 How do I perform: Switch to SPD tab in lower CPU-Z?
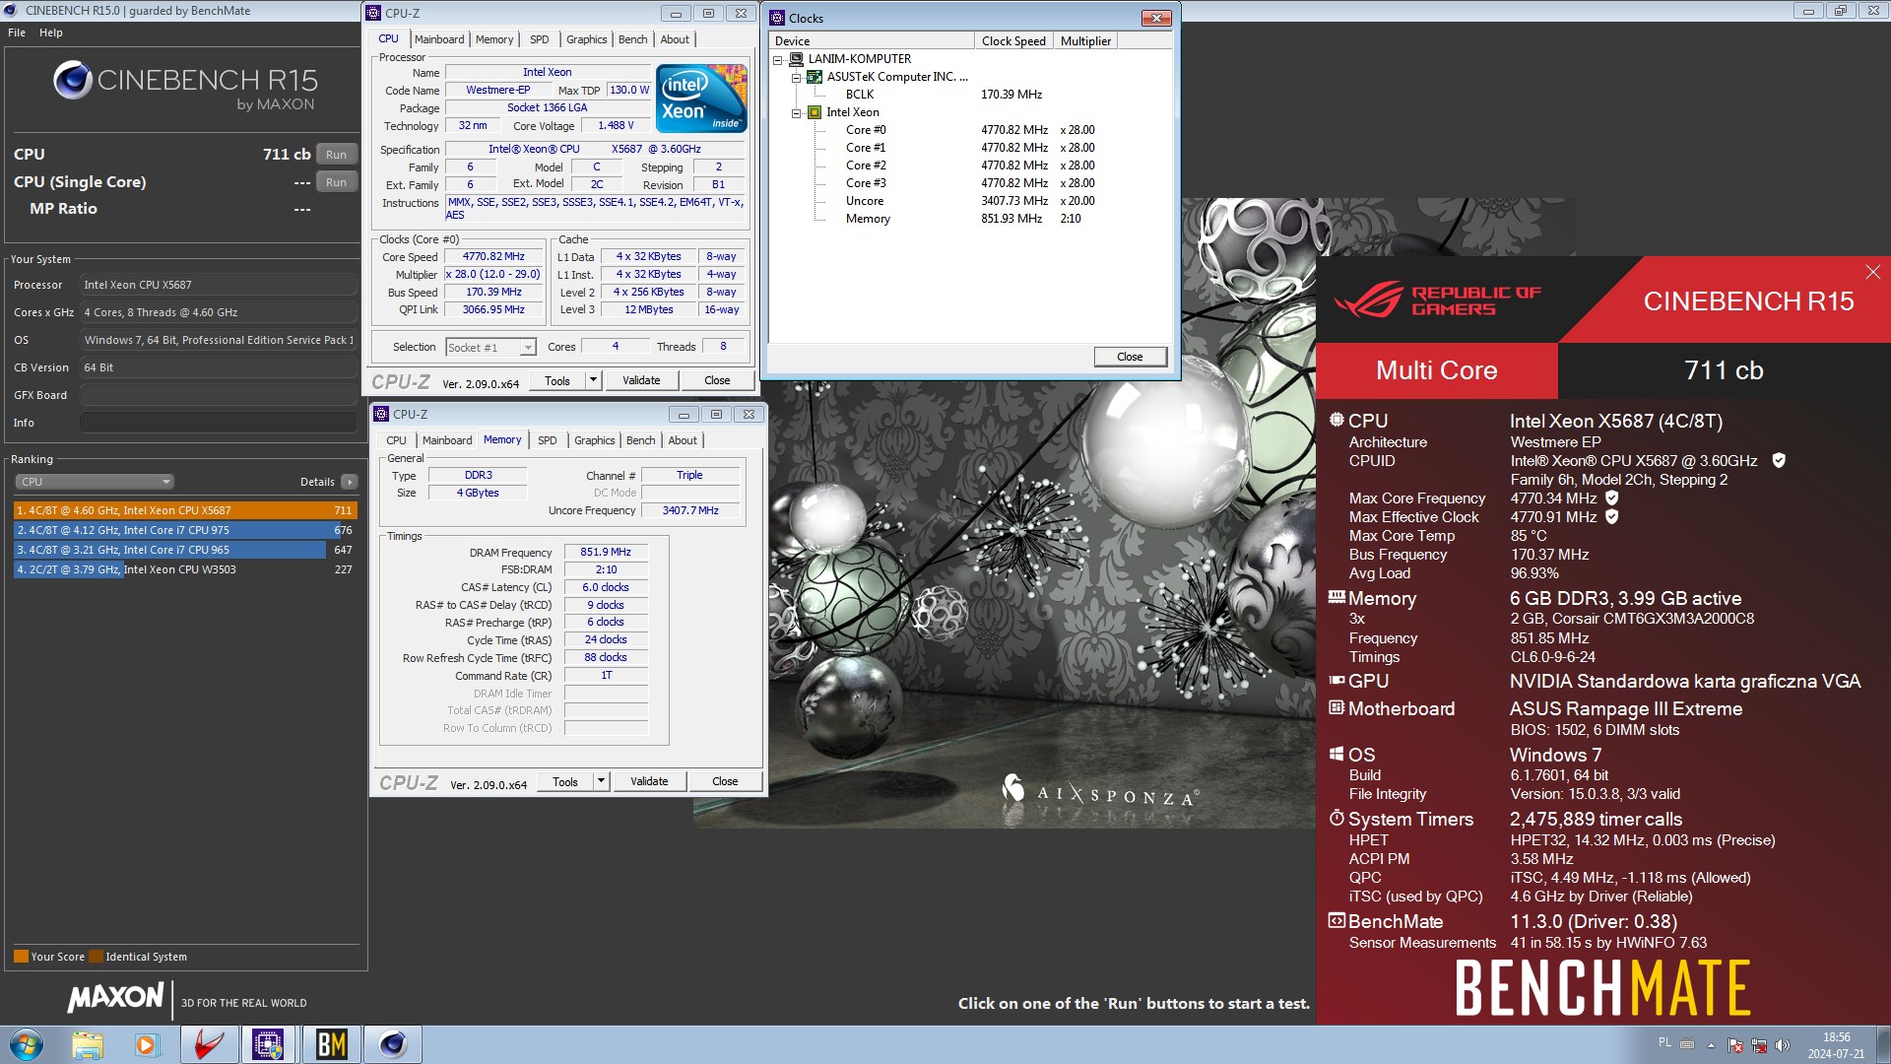pyautogui.click(x=548, y=440)
